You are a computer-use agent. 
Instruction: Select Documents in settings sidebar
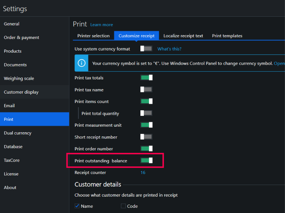[34, 65]
